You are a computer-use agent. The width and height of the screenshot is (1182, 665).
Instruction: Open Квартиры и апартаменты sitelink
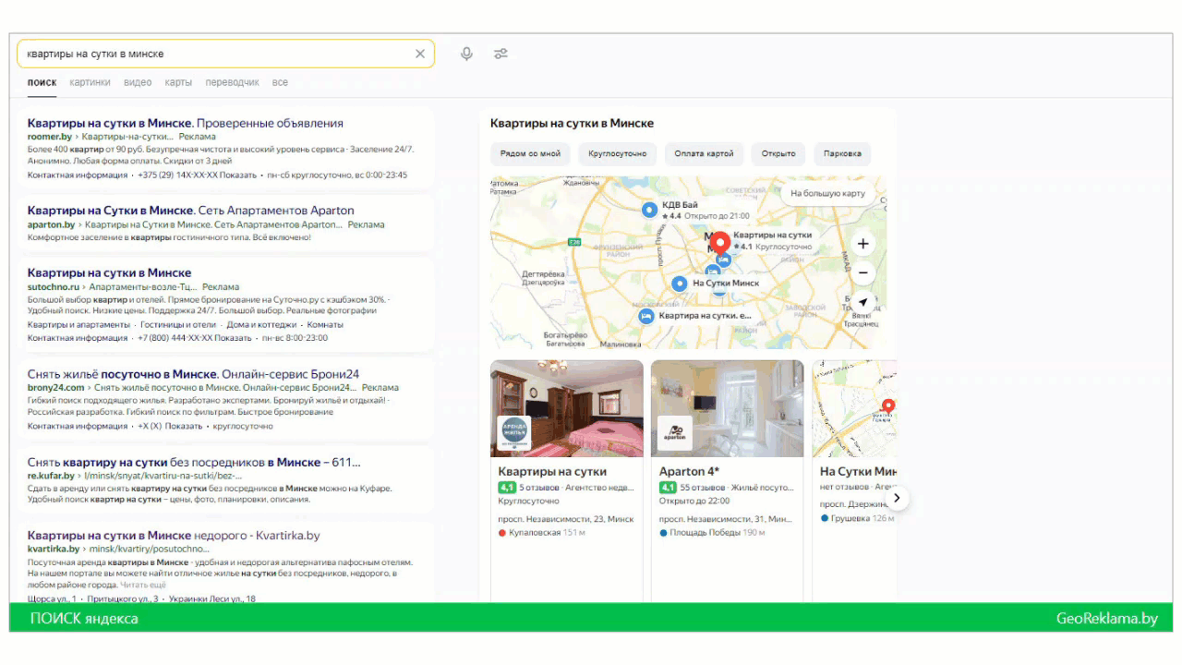click(78, 324)
